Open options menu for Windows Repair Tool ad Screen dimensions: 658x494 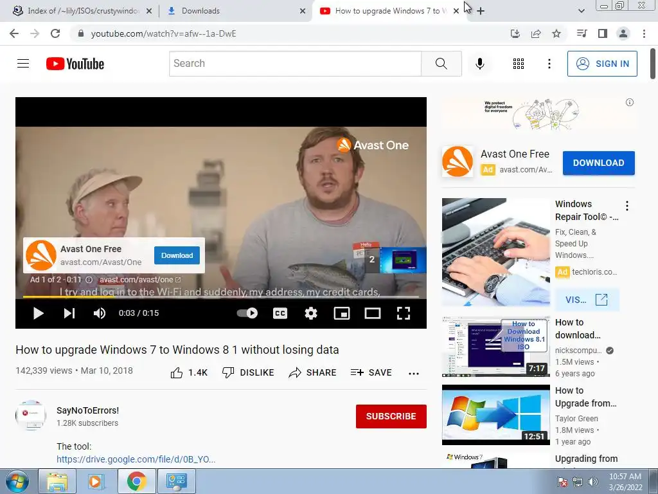tap(627, 206)
